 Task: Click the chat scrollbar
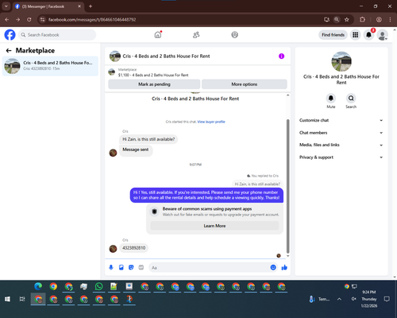[288, 186]
